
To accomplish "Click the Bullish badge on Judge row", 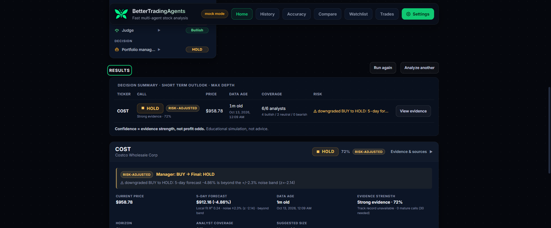I will pos(197,30).
